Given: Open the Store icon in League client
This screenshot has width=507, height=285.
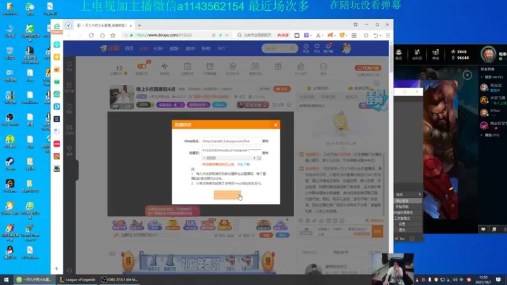Looking at the screenshot, I should tap(435, 54).
